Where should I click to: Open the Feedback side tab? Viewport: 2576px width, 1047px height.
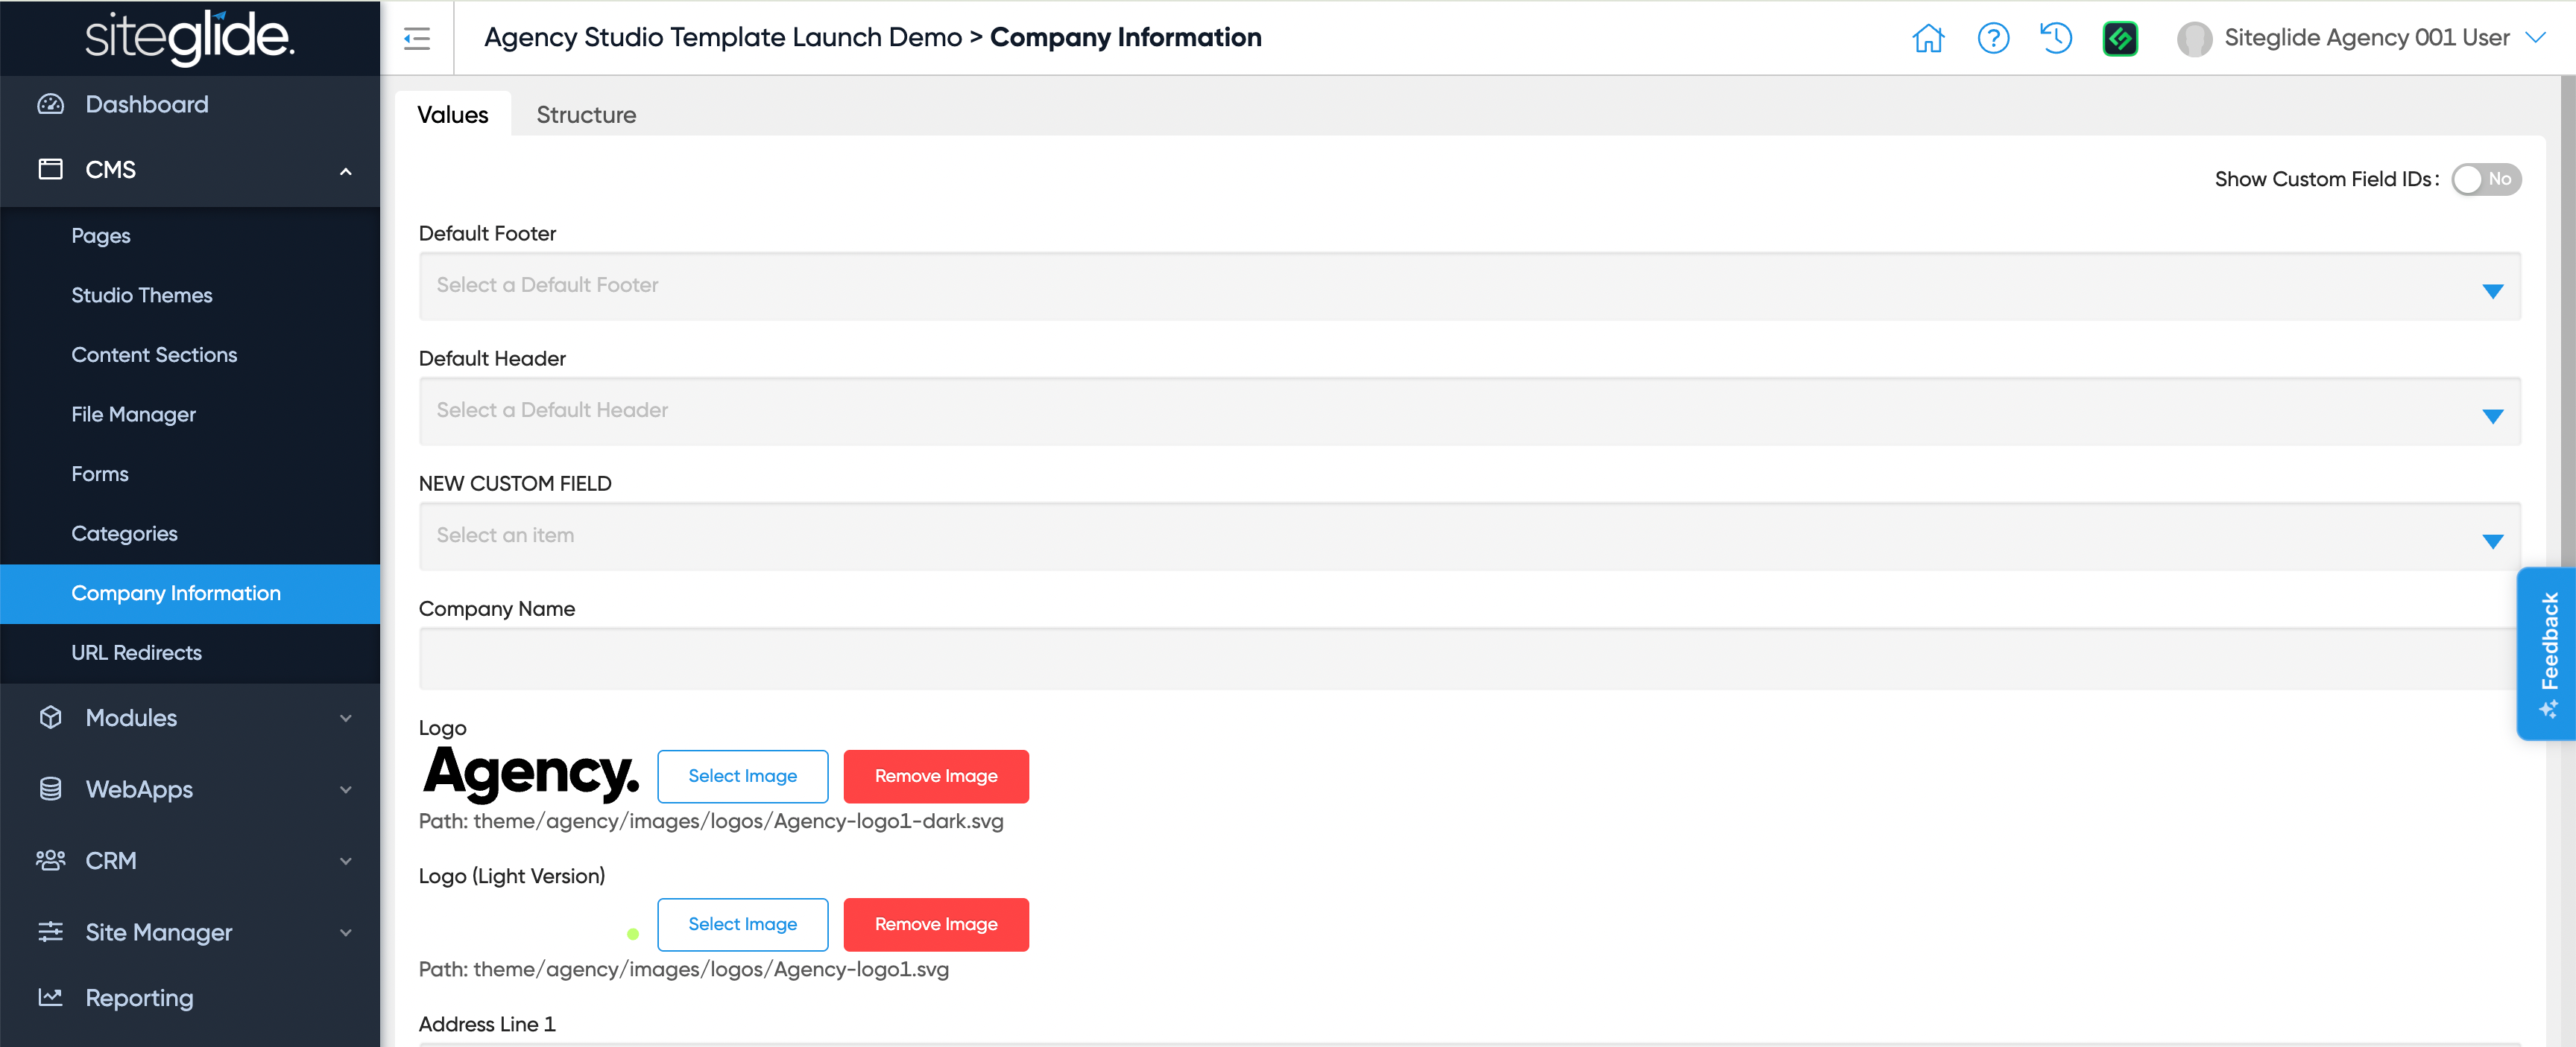[x=2547, y=653]
